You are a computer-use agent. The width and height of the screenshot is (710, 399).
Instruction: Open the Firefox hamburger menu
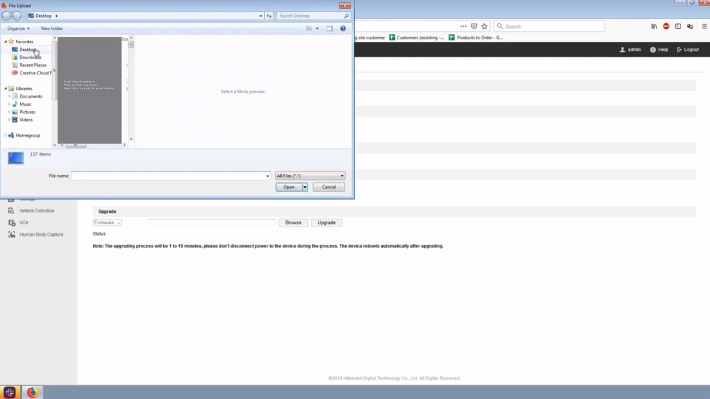pyautogui.click(x=704, y=26)
